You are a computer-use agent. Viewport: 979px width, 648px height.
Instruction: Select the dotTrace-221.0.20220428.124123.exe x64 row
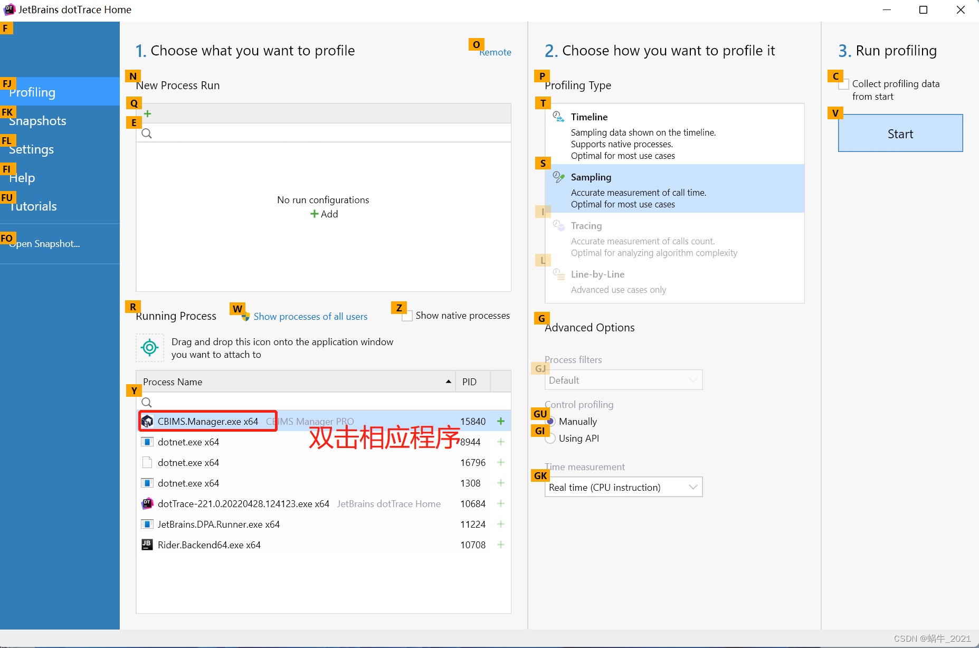click(x=324, y=503)
